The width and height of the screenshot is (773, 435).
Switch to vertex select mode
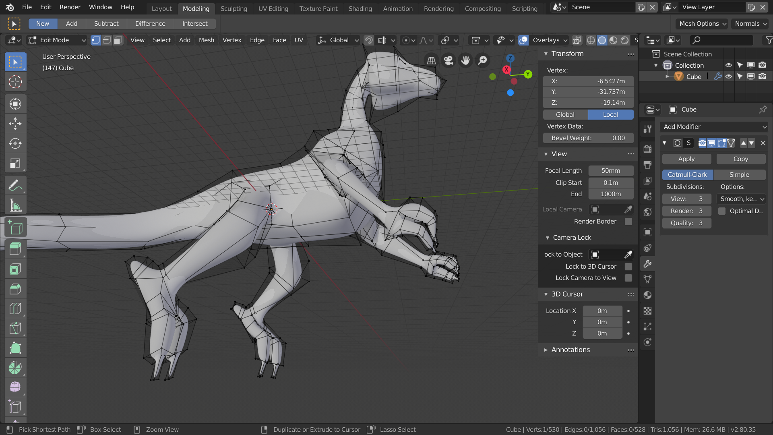95,40
